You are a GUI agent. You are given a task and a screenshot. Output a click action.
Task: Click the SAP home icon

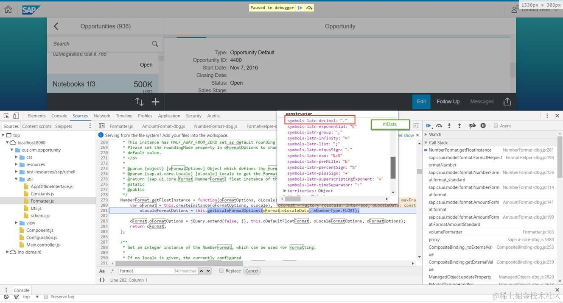coord(8,9)
